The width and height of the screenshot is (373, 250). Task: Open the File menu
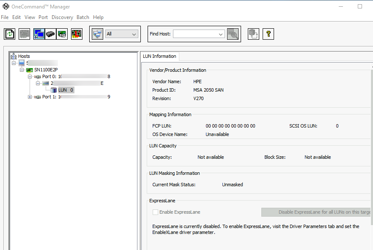(5, 17)
